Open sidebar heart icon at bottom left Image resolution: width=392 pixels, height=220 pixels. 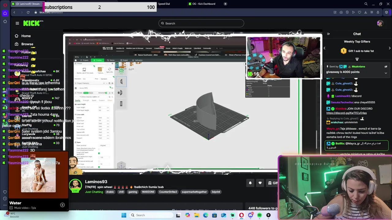click(x=5, y=192)
